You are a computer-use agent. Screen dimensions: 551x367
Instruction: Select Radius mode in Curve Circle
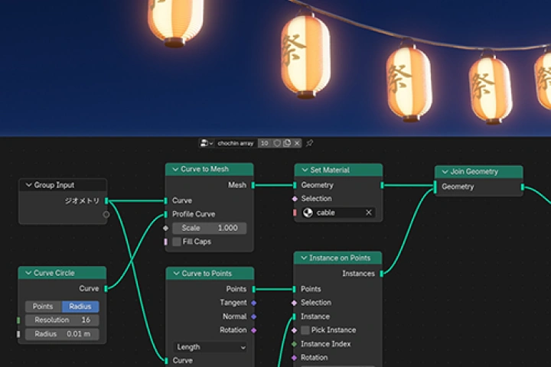coord(80,306)
